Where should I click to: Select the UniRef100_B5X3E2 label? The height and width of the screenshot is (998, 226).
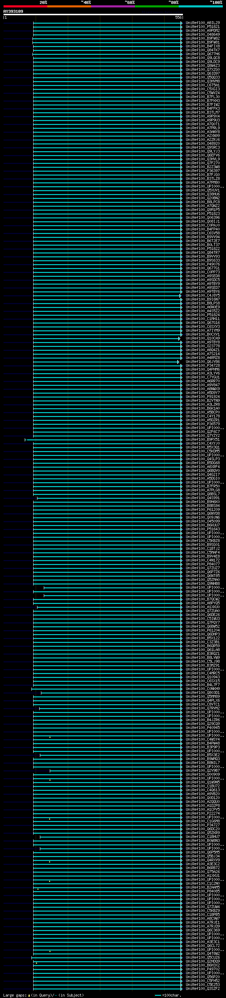pos(202,755)
